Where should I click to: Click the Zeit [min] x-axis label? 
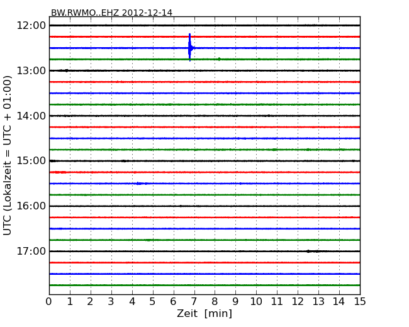click(x=204, y=314)
